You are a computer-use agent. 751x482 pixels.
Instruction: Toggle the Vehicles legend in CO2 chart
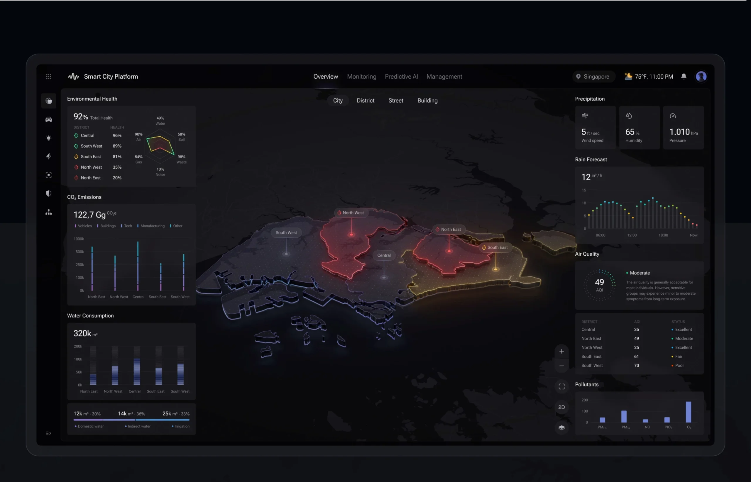(83, 226)
